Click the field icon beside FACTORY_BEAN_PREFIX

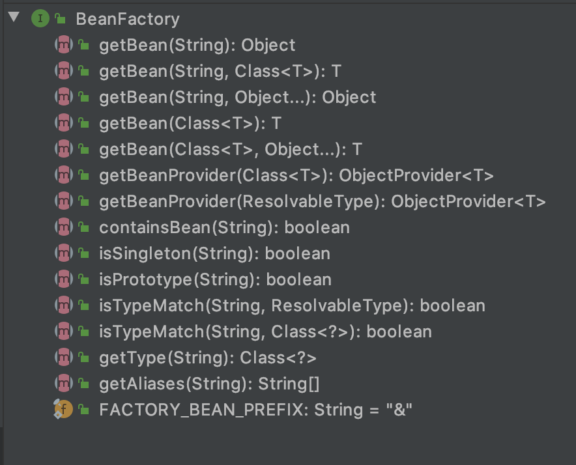(65, 410)
